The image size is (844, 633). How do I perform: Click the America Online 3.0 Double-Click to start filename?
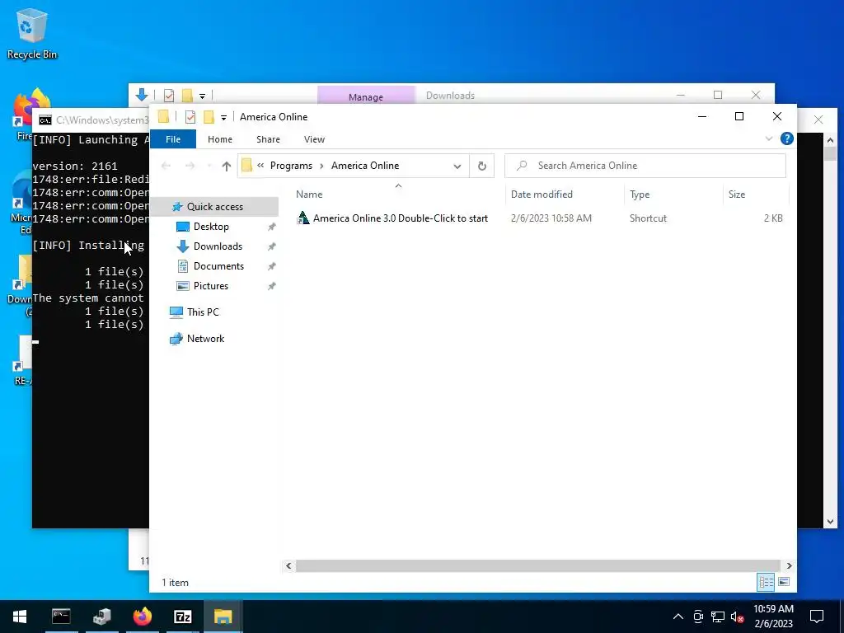(x=401, y=218)
